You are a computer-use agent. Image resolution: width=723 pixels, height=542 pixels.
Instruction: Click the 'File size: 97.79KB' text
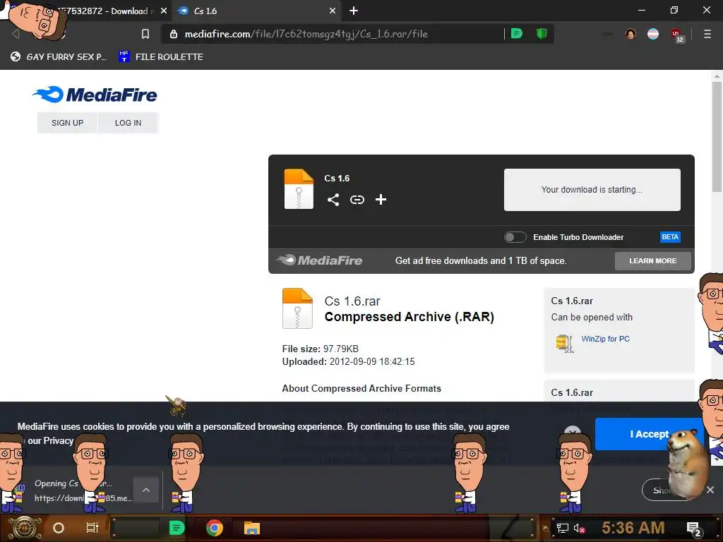pyautogui.click(x=321, y=349)
